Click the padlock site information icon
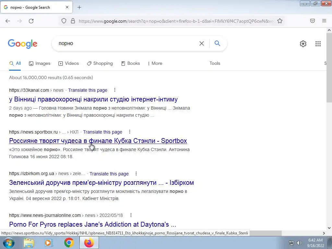This screenshot has height=249, width=332. click(x=73, y=21)
